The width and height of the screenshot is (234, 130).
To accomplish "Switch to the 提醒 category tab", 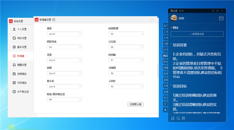I will point(165,68).
